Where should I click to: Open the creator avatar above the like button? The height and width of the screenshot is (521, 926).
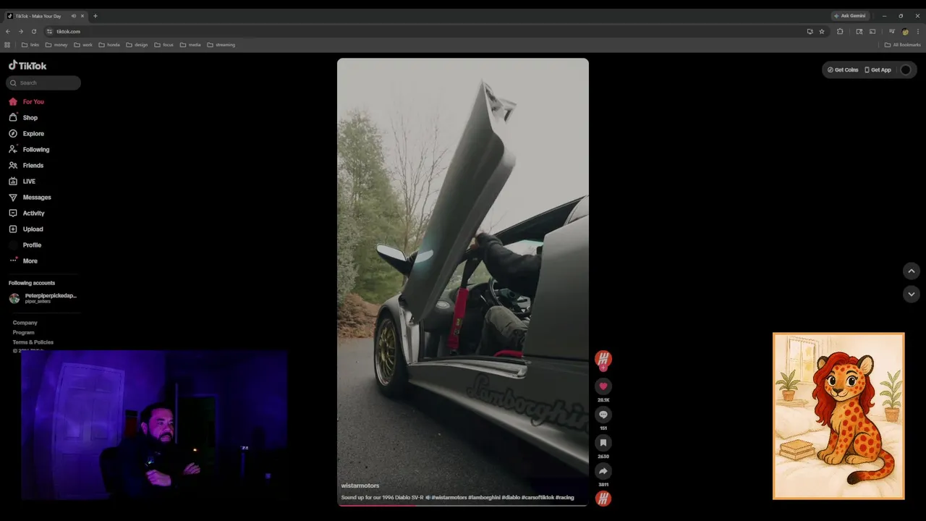click(x=603, y=358)
